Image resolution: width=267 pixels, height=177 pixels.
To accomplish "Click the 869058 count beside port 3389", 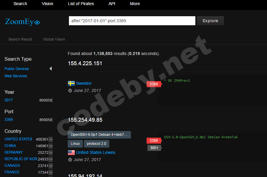I will (x=46, y=120).
